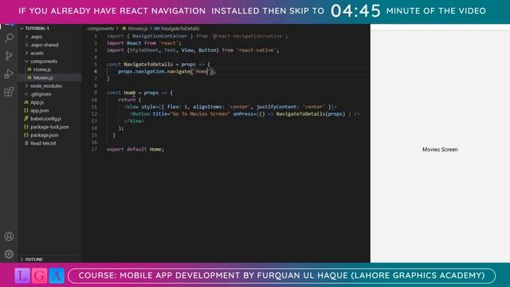510x287 pixels.
Task: Click the components breadcrumb segment
Action: point(100,29)
